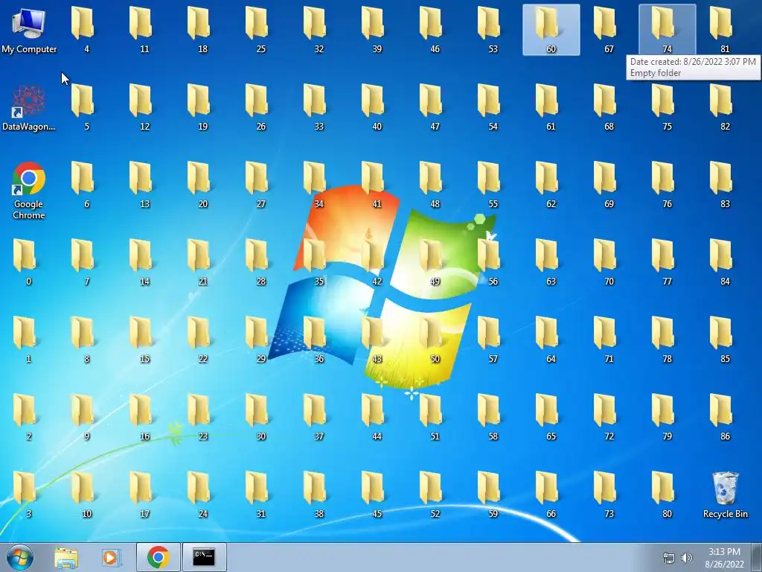Select the folder named 42
This screenshot has height=572, width=762.
pos(377,261)
